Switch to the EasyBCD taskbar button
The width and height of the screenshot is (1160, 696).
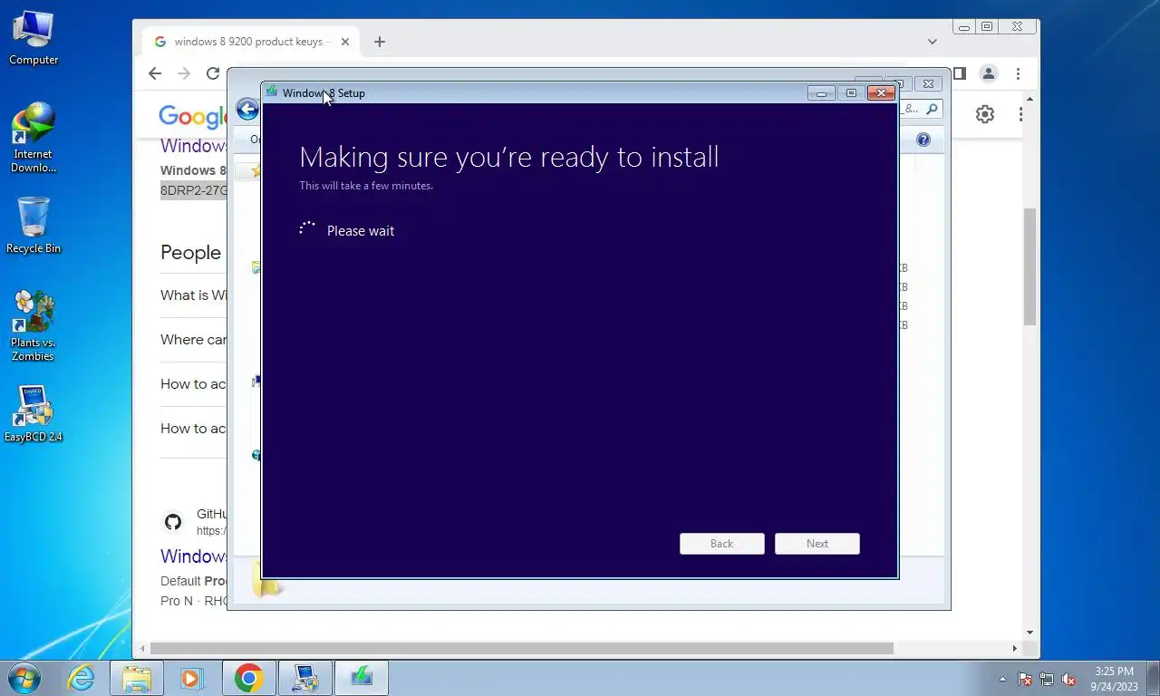coord(305,678)
